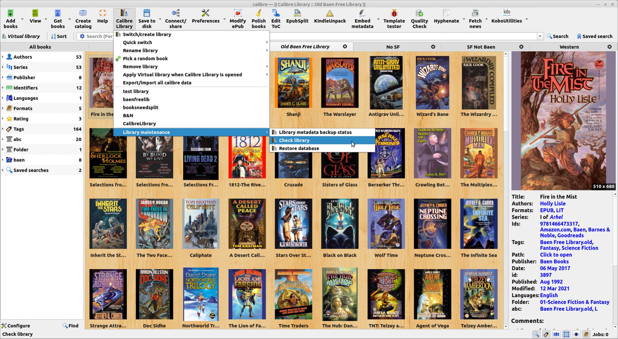This screenshot has width=618, height=339.
Task: Open the Template tester
Action: click(394, 19)
